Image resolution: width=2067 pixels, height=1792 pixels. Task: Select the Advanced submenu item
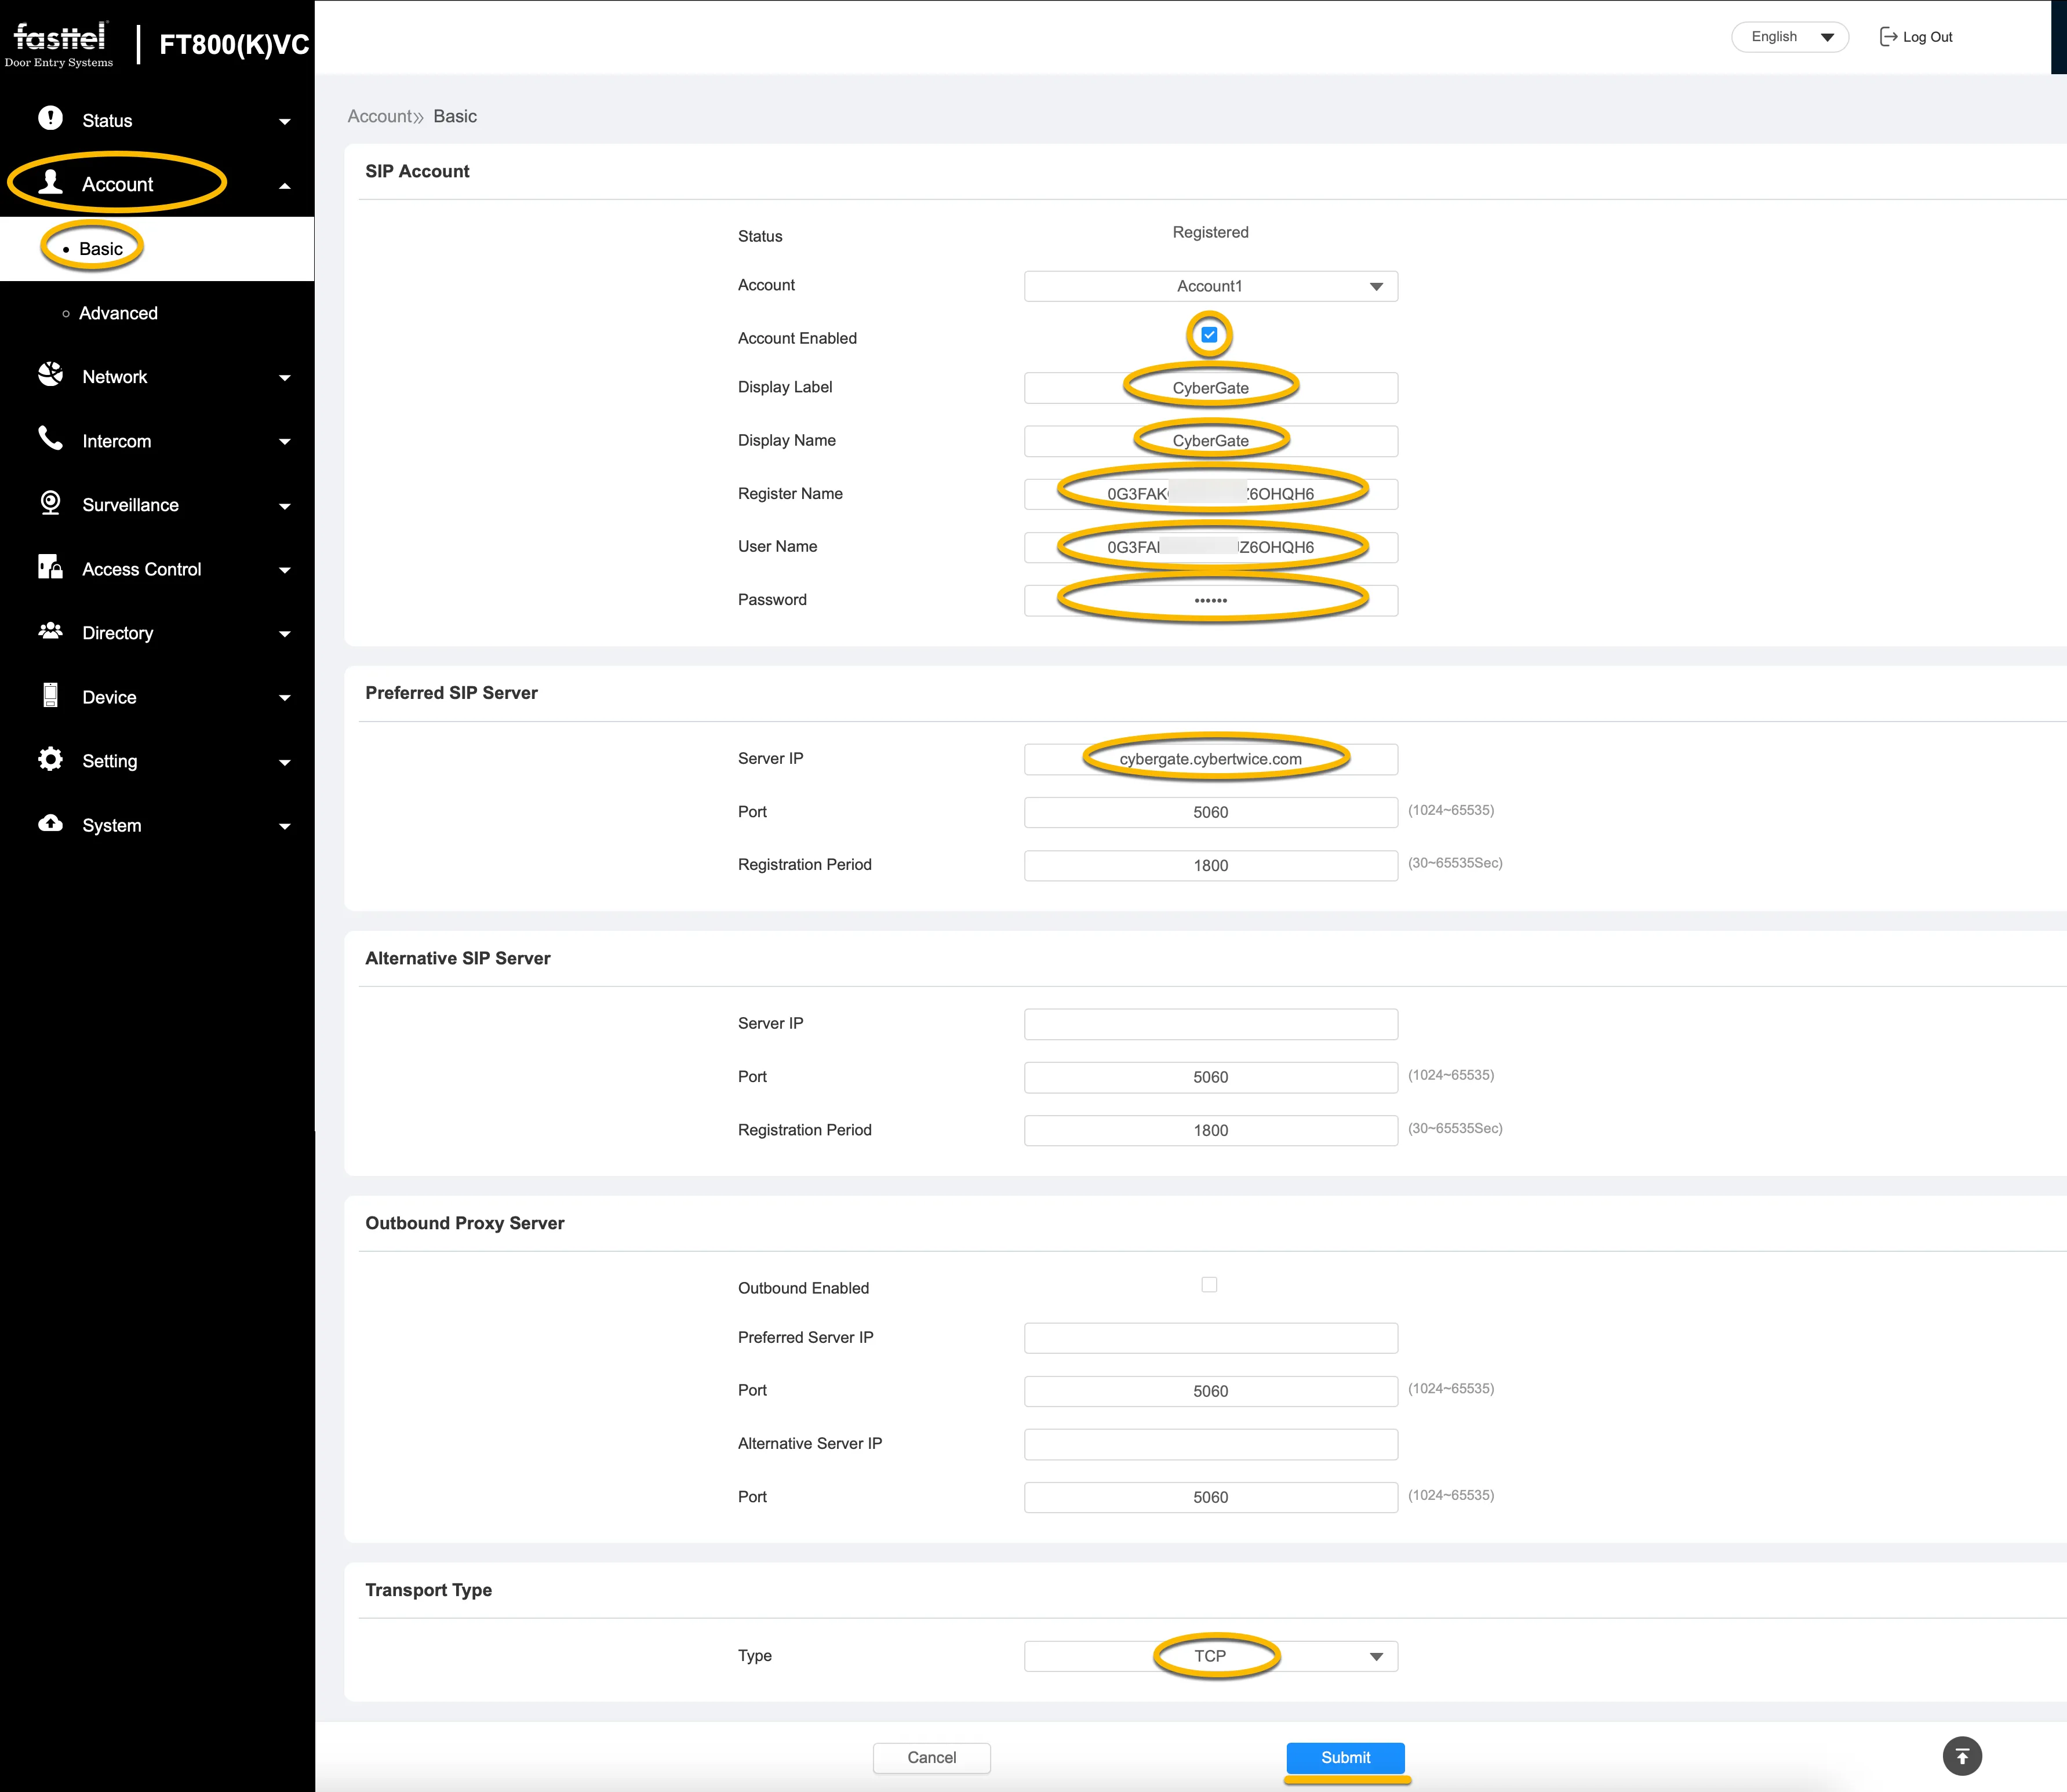coord(118,313)
